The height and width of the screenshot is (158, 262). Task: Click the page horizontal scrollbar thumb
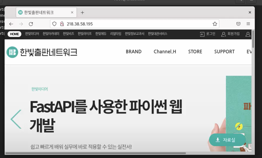pyautogui.click(x=96, y=153)
